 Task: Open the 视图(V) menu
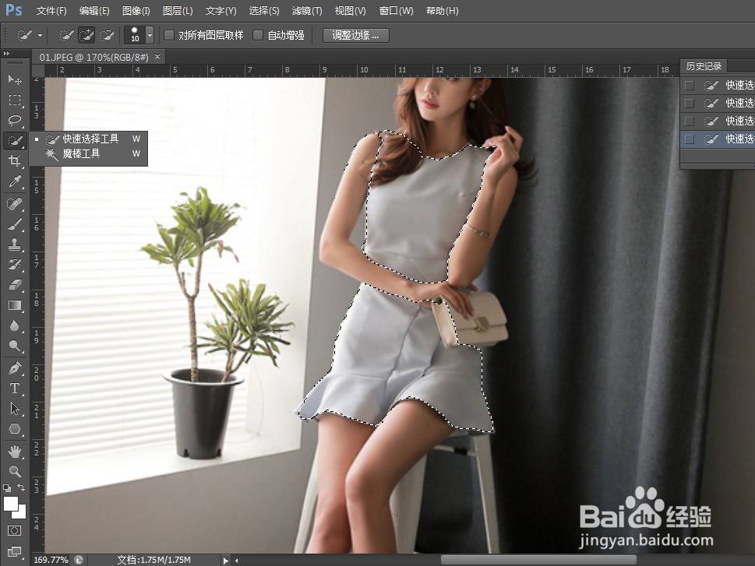coord(350,11)
